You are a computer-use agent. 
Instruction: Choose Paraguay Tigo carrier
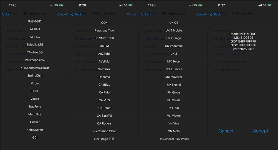point(104,30)
